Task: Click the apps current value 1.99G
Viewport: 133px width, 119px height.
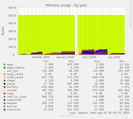Action: point(49,64)
